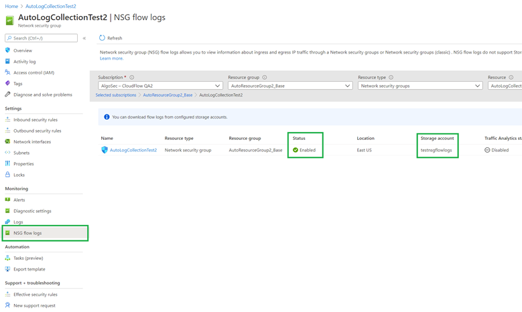Image resolution: width=522 pixels, height=312 pixels.
Task: Click the Export template icon
Action: pyautogui.click(x=7, y=268)
